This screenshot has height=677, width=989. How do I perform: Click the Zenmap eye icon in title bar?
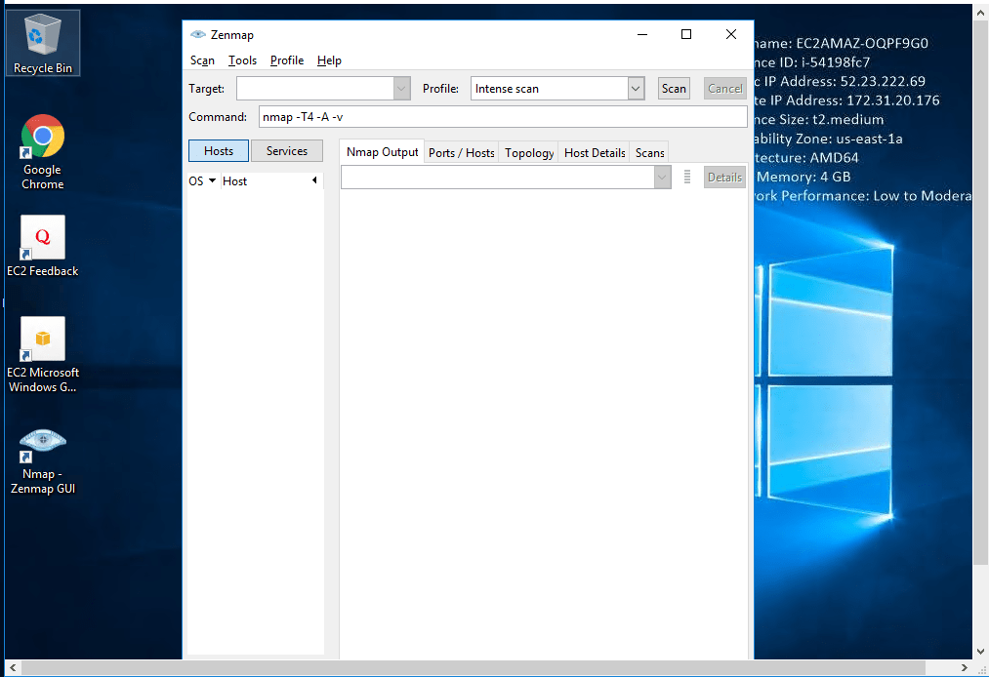click(x=198, y=34)
